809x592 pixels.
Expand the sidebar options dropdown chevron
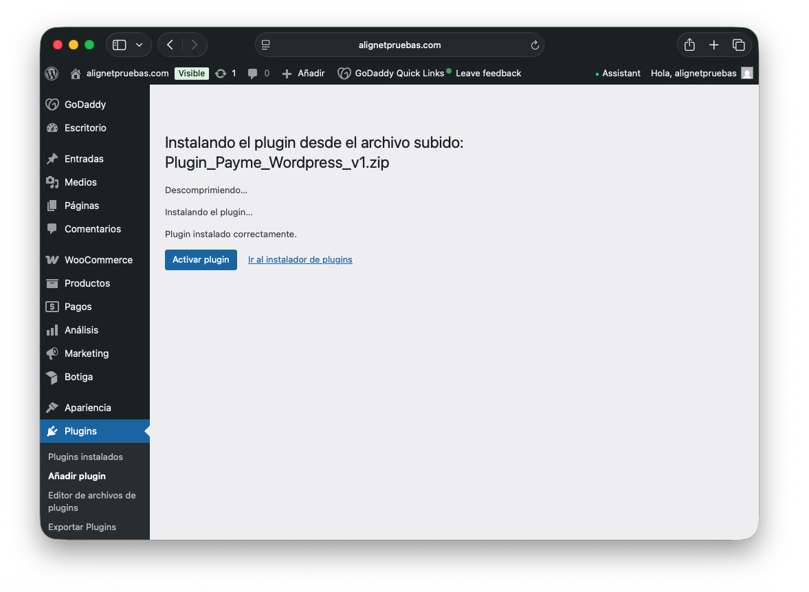pos(140,45)
